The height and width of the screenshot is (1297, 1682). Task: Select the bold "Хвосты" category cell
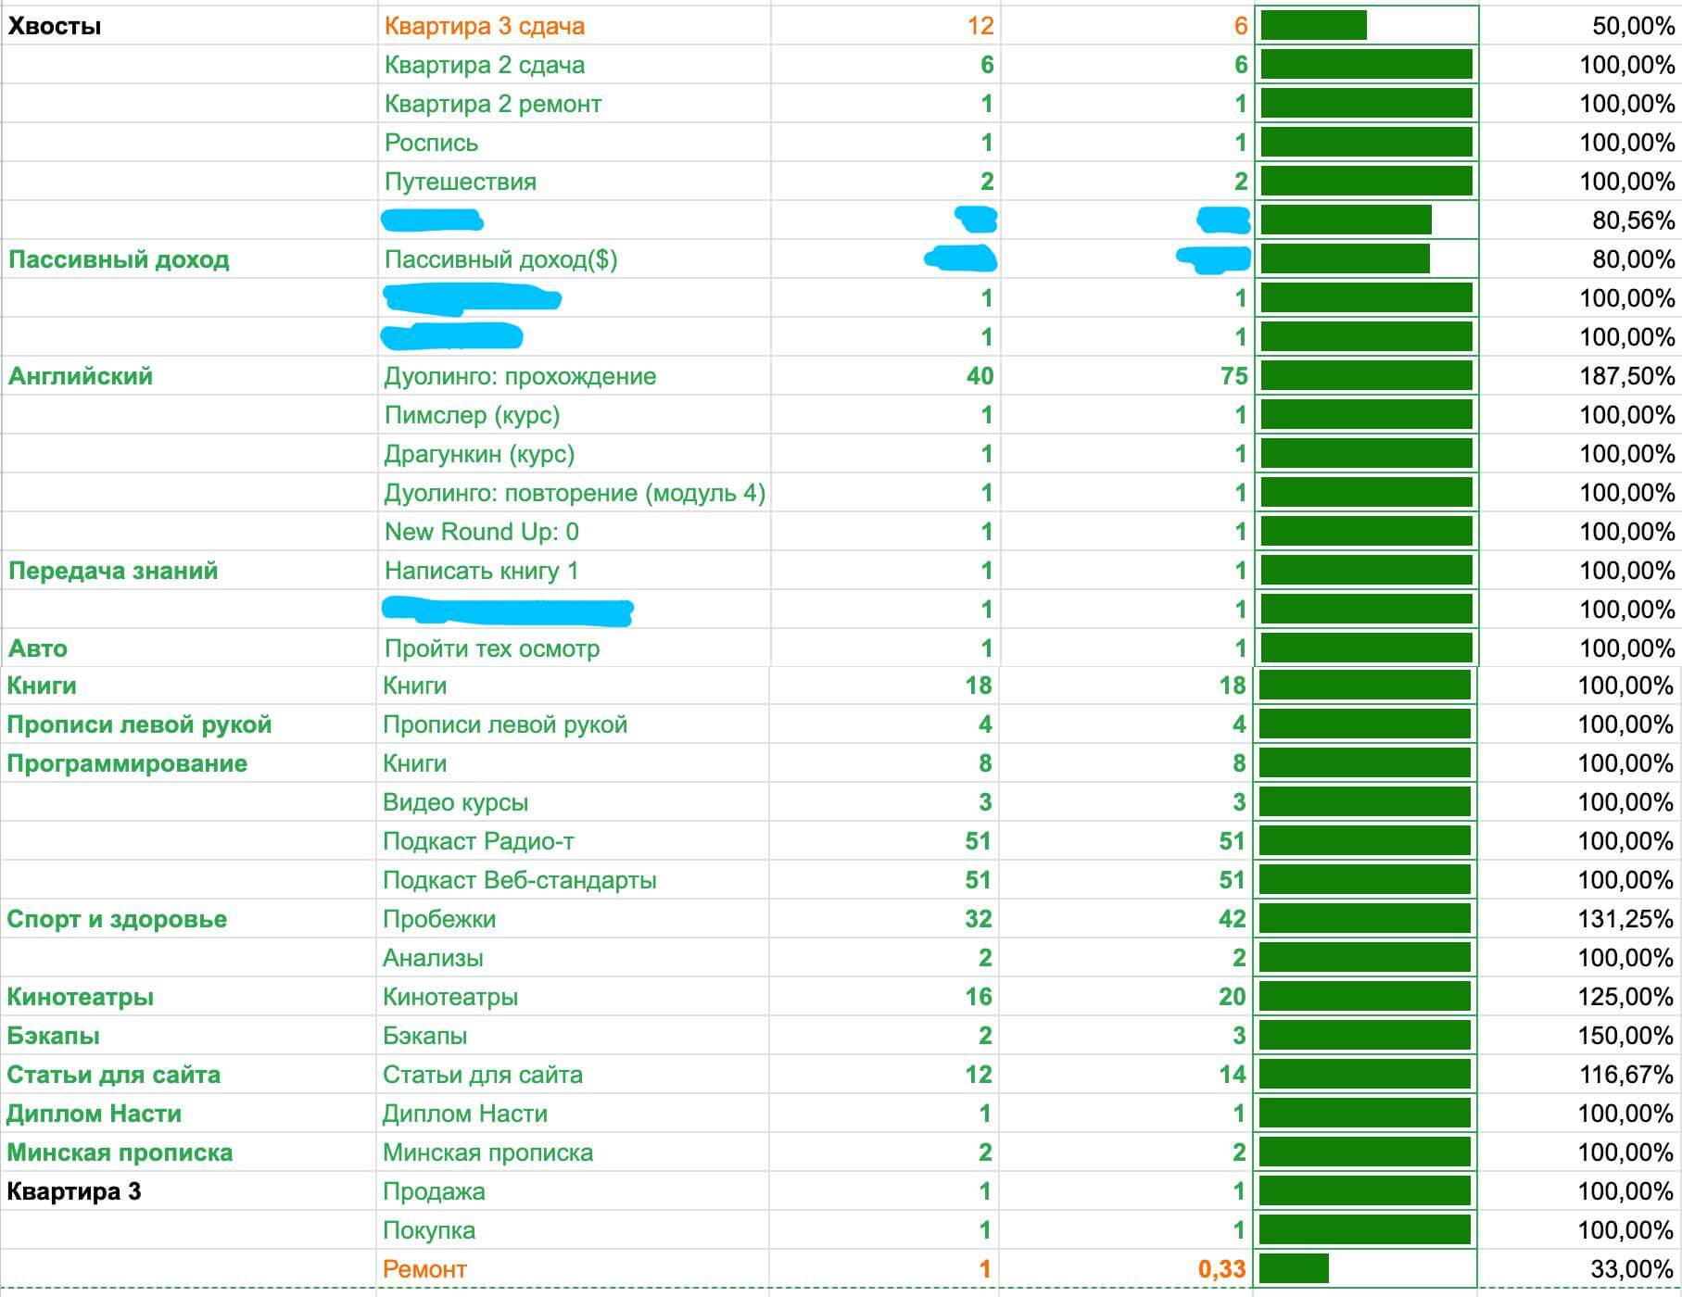click(x=55, y=26)
